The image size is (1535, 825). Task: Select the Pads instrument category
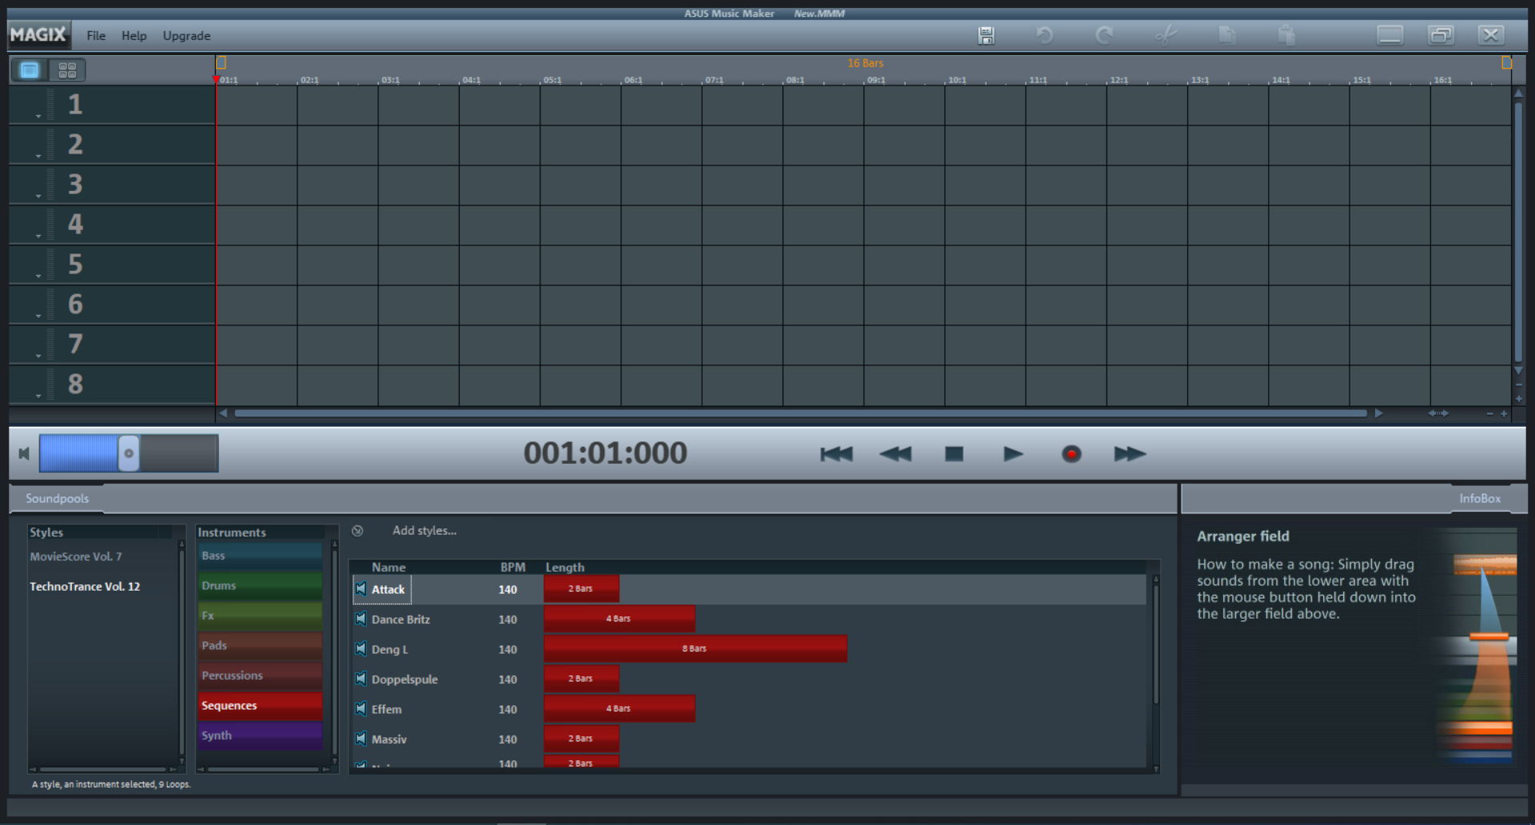pos(260,646)
